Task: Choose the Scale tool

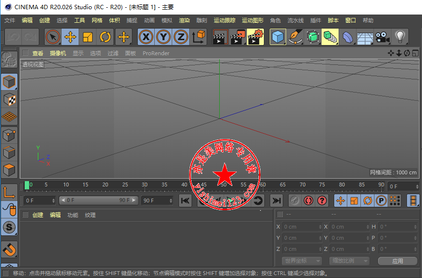Action: 87,37
